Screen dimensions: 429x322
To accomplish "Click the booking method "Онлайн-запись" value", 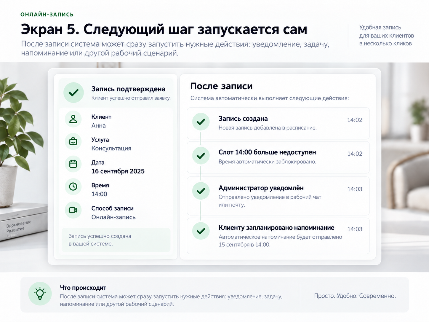I will point(113,217).
